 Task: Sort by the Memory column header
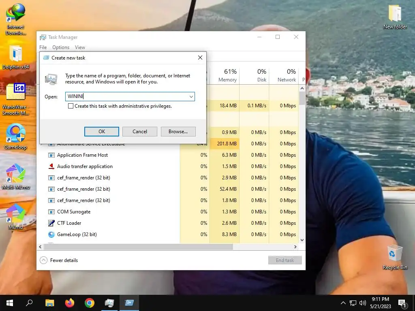pos(225,75)
